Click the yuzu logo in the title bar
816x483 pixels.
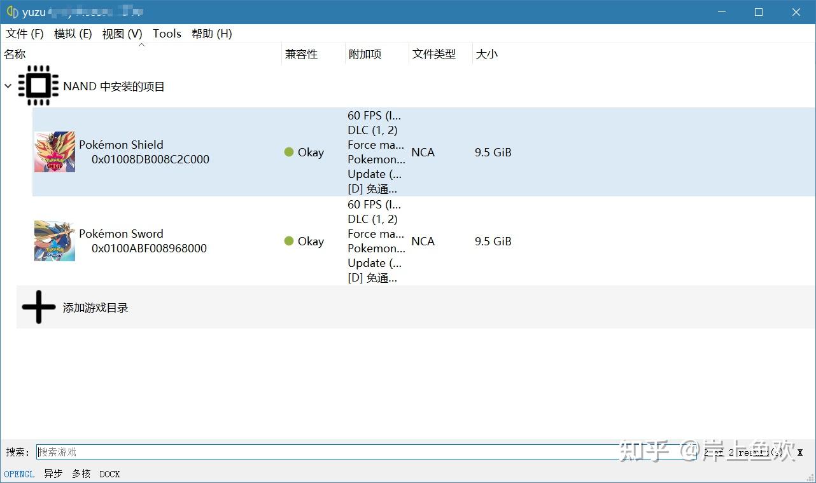pos(12,12)
